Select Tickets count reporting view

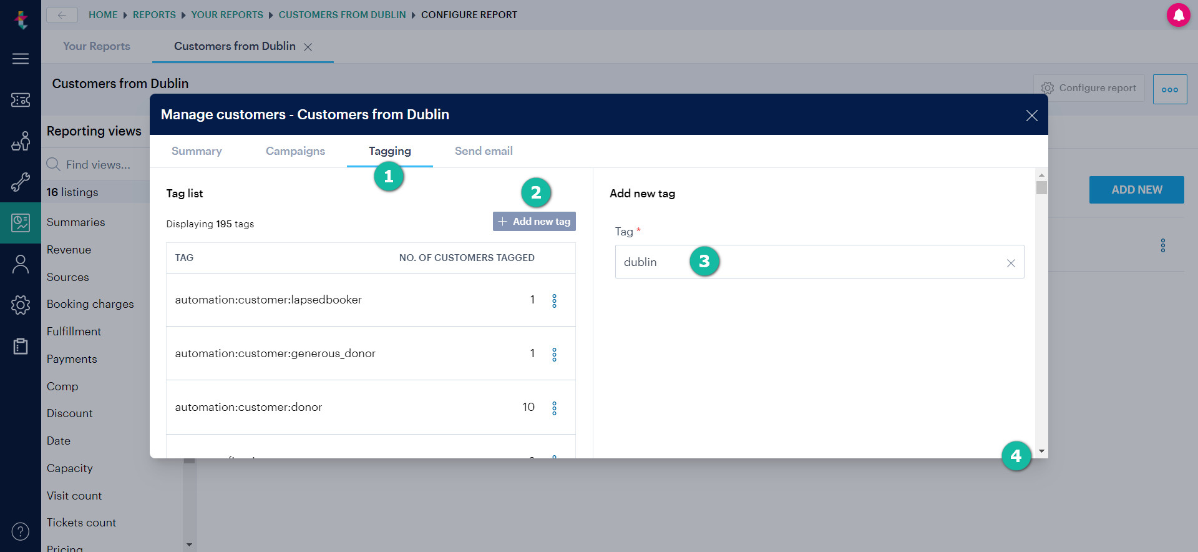point(81,523)
